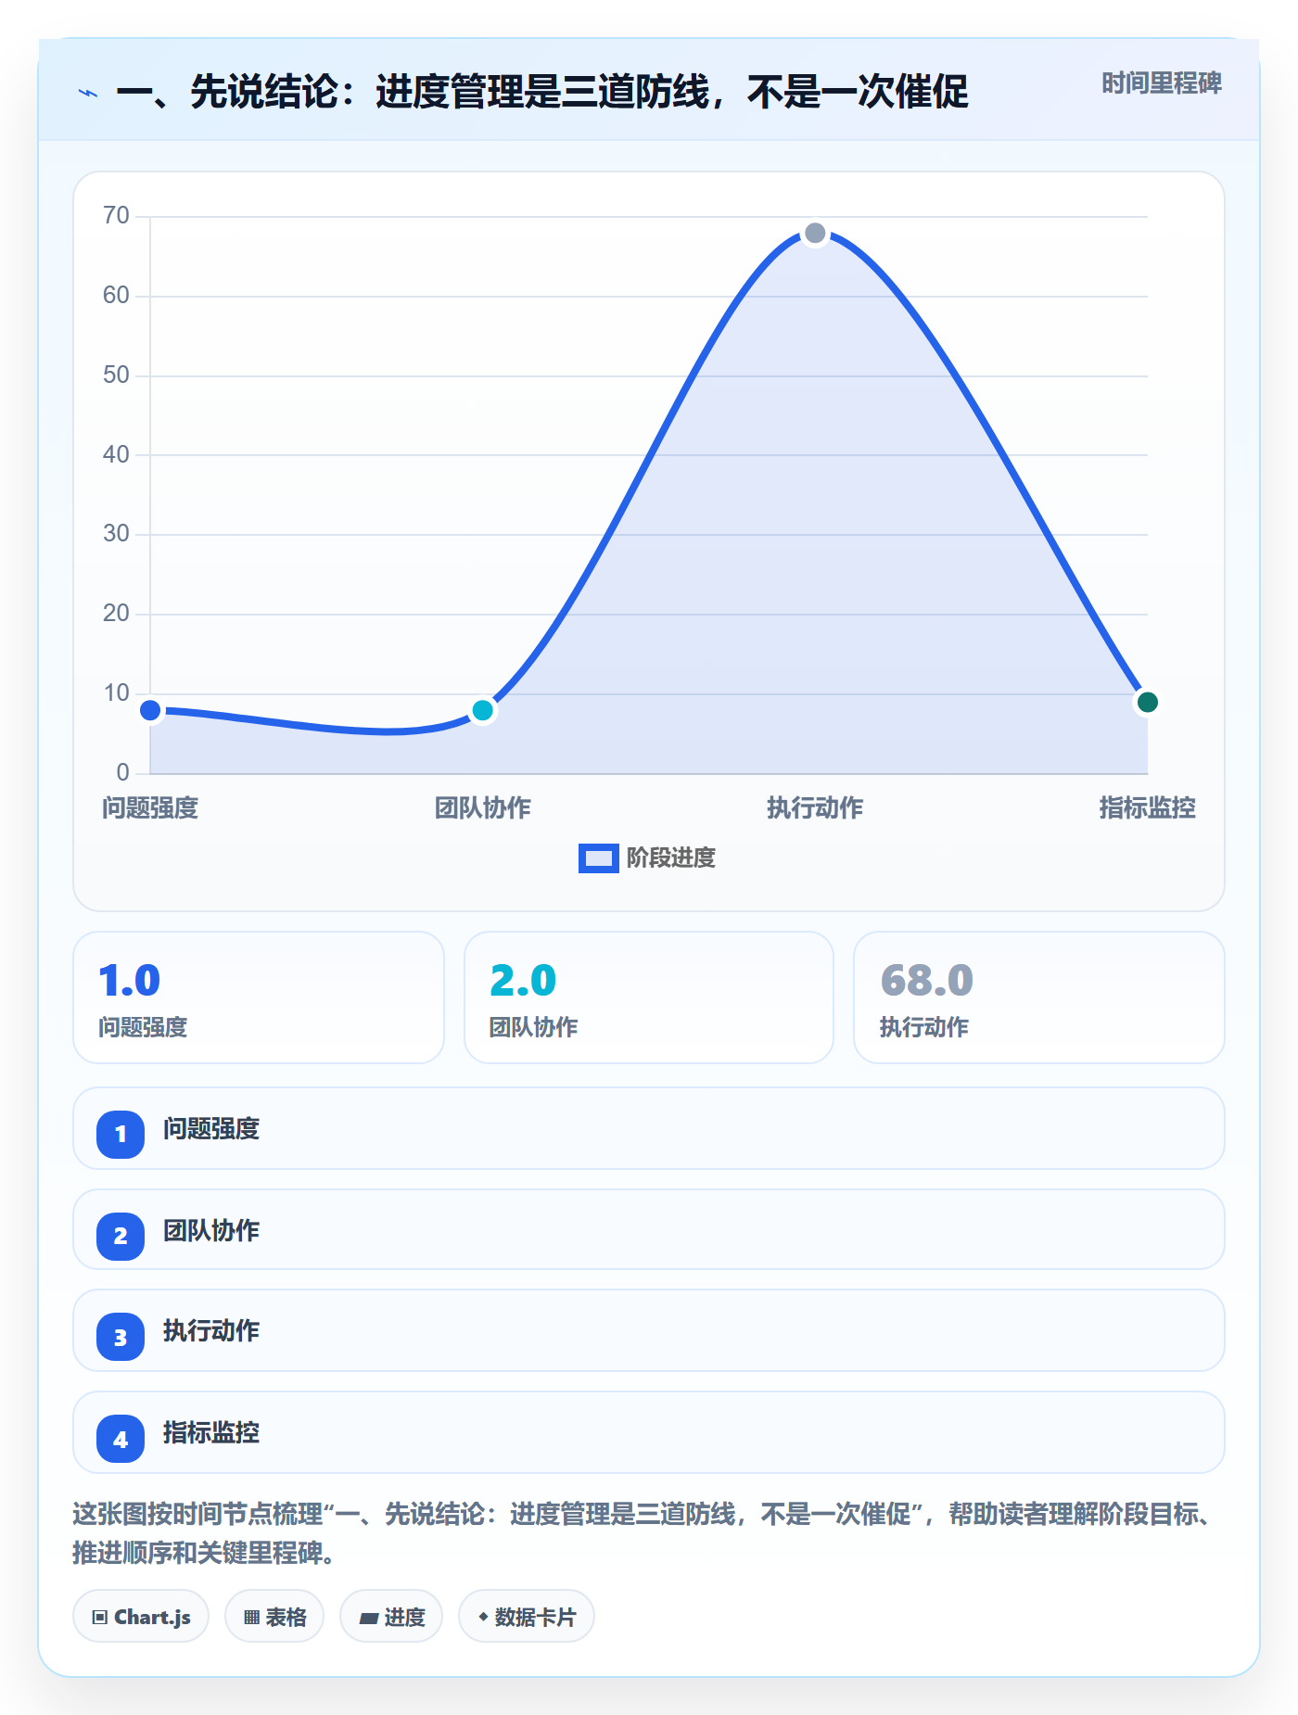Click the lightning icon beside the title

[x=88, y=93]
